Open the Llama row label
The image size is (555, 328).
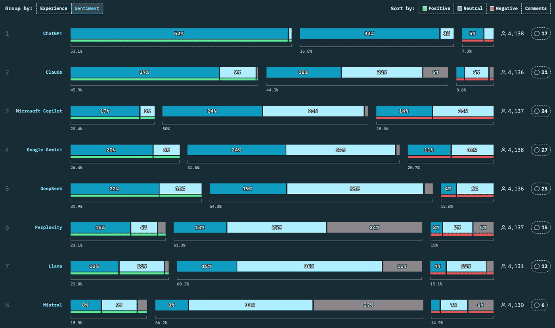[55, 266]
